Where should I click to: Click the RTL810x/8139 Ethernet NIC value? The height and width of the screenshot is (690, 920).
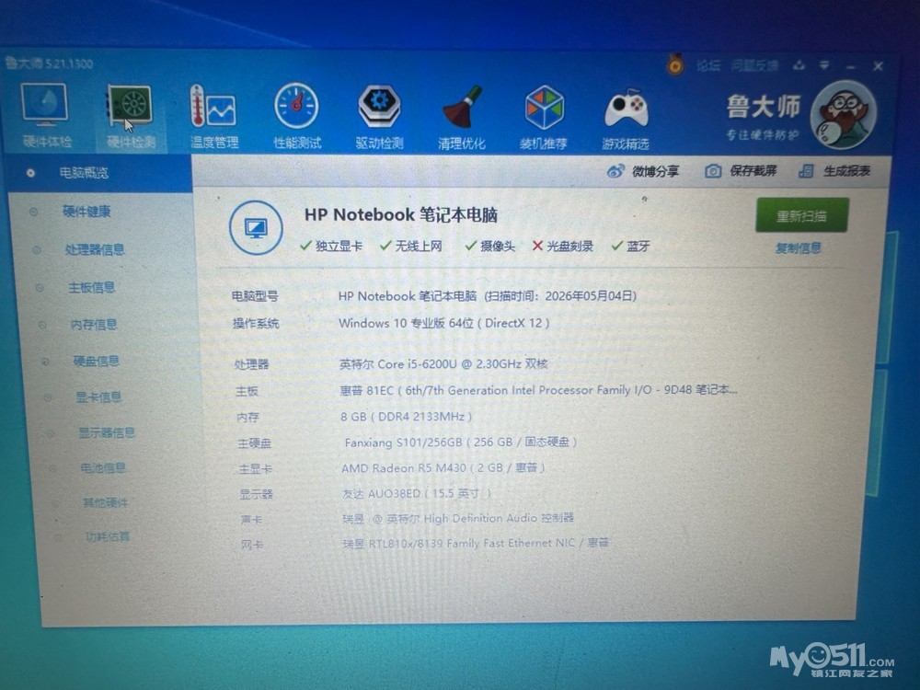[476, 544]
